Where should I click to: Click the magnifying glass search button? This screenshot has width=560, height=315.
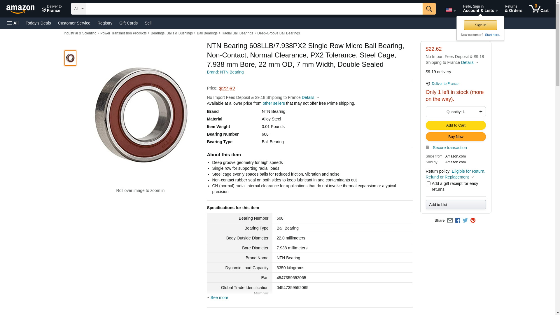429,9
